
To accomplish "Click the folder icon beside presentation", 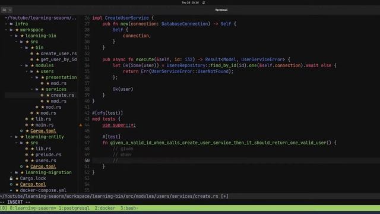I will pos(37,77).
